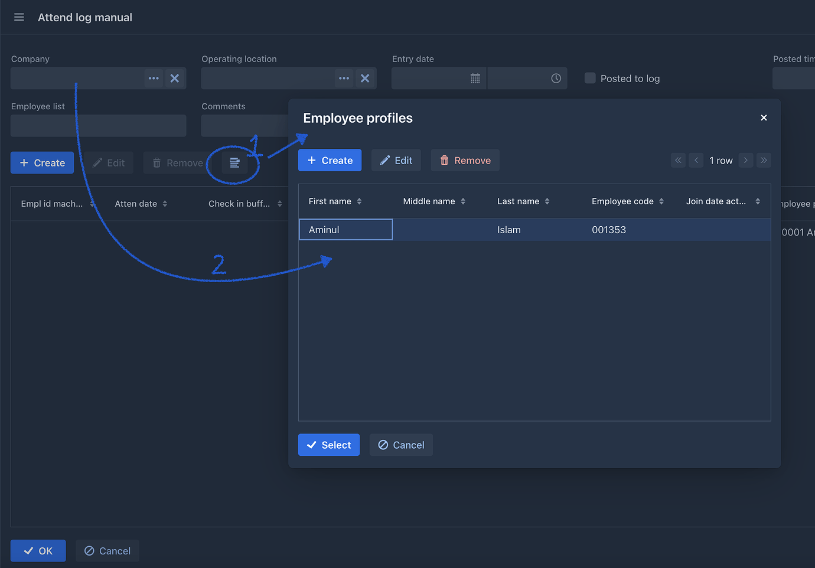Open the hamburger navigation menu

[19, 17]
